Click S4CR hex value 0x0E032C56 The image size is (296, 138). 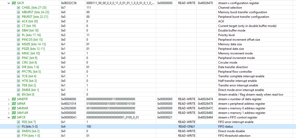click(x=69, y=3)
